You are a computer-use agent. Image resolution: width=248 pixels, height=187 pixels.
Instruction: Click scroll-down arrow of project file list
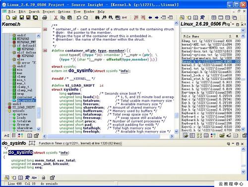243,129
